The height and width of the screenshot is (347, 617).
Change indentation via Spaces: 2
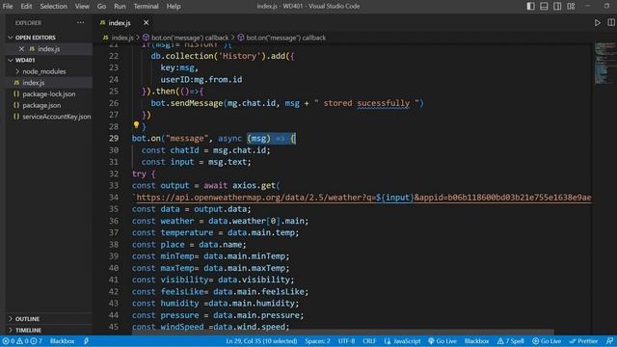click(x=317, y=341)
